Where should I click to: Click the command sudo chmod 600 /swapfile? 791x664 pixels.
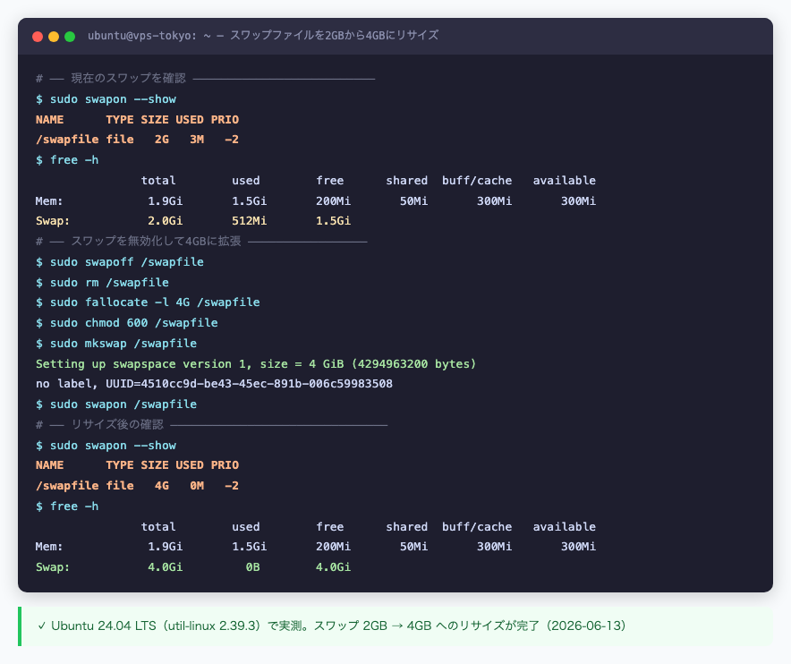133,323
